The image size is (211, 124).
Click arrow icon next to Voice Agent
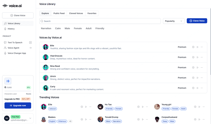pyautogui.click(x=30, y=48)
